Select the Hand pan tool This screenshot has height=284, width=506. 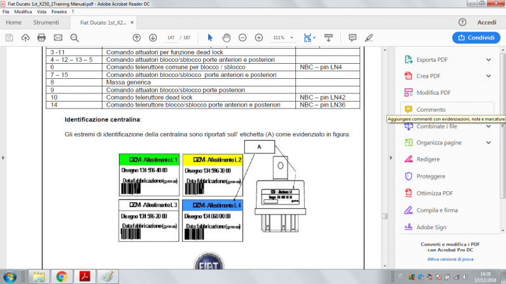[x=226, y=38]
